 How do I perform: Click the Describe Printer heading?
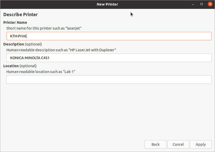coord(21,15)
